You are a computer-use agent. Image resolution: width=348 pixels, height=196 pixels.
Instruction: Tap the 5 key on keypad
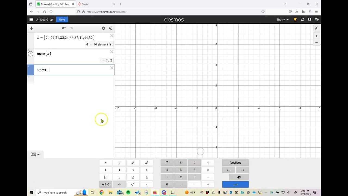(181, 170)
